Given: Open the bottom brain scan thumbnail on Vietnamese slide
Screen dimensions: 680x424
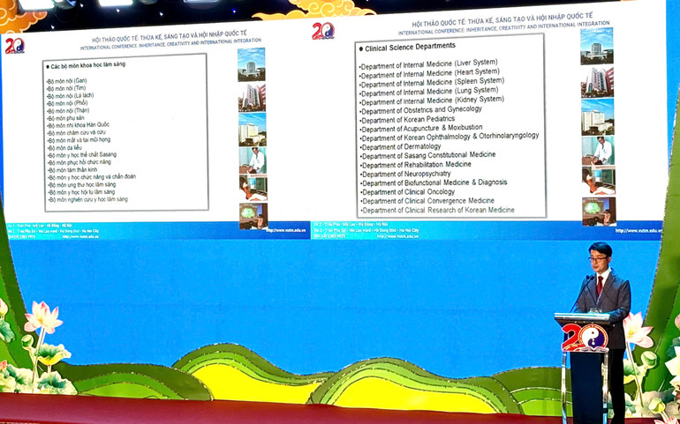Looking at the screenshot, I should (x=252, y=216).
